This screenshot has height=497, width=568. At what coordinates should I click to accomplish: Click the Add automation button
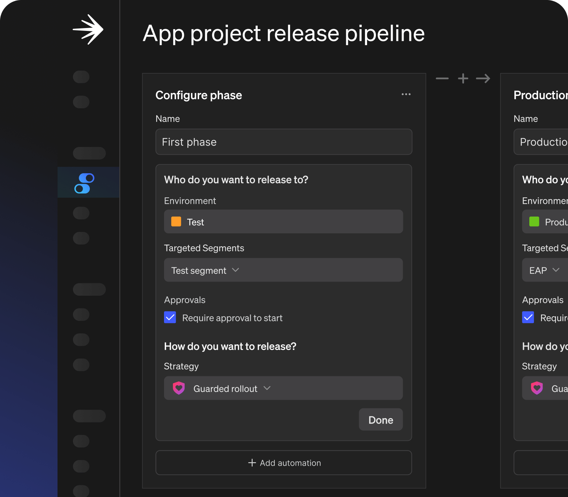tap(284, 463)
